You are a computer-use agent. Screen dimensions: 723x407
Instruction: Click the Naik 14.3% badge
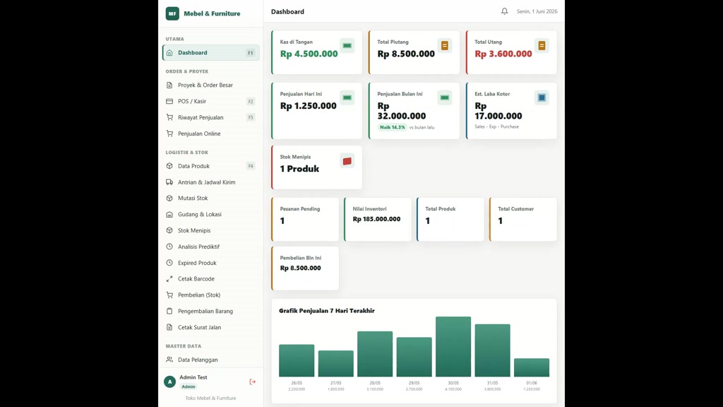[x=393, y=127]
